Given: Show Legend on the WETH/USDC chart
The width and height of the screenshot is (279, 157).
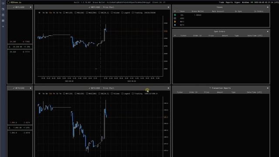Looking at the screenshot, I should [x=122, y=94].
